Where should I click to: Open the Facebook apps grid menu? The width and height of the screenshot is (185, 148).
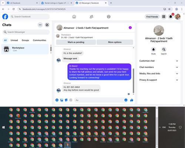[x=164, y=17]
